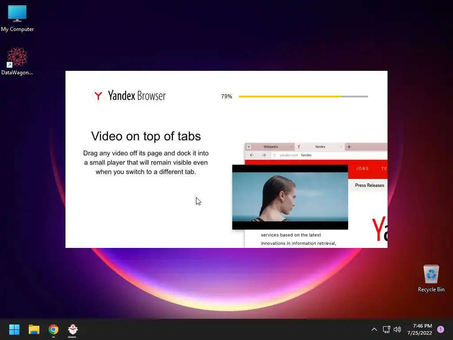Click the new tab plus button in illustration
Viewport: 453px width, 340px height.
pyautogui.click(x=349, y=147)
